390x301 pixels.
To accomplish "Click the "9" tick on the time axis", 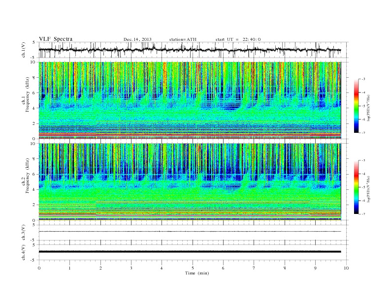I will click(315, 268).
